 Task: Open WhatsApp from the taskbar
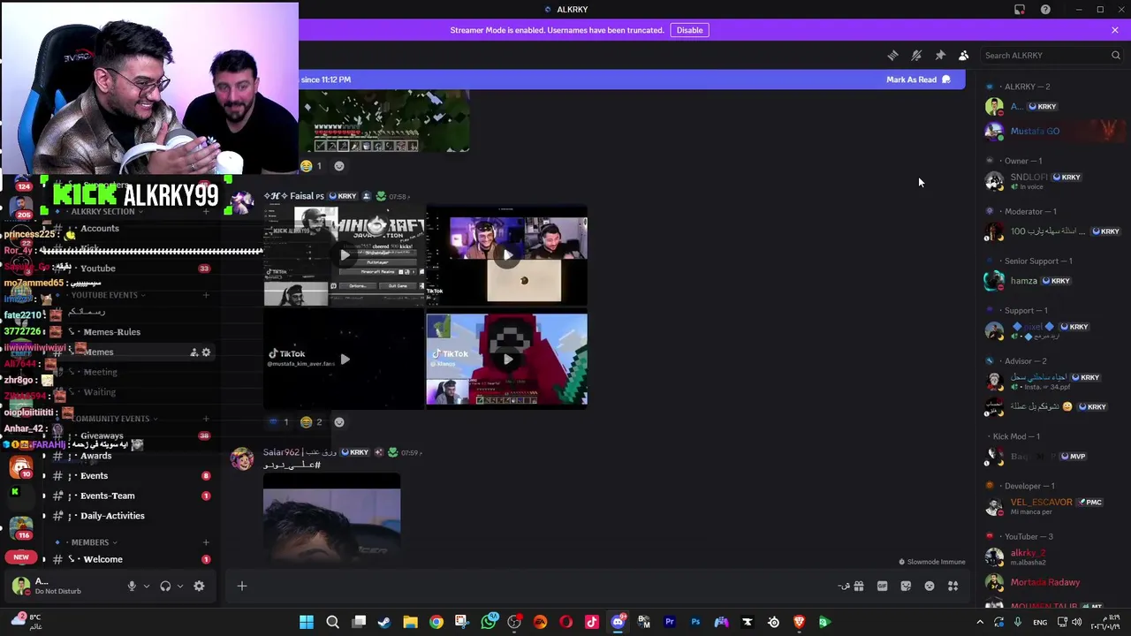pyautogui.click(x=489, y=623)
